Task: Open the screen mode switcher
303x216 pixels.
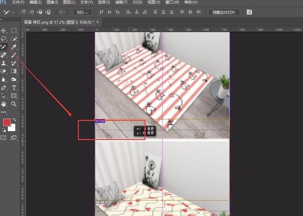Action: [14, 138]
